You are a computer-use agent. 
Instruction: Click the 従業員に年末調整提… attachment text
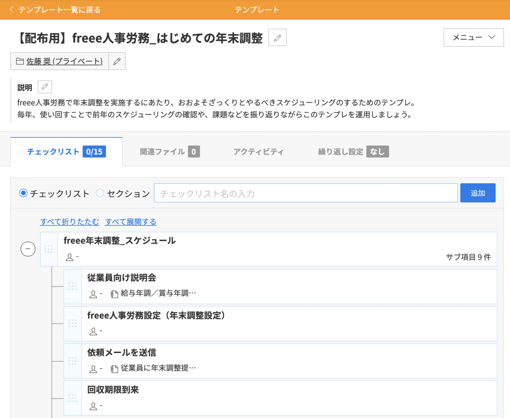158,368
